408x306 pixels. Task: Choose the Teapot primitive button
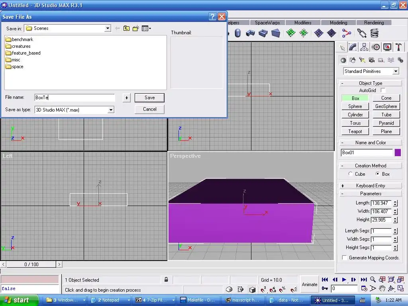pyautogui.click(x=355, y=131)
